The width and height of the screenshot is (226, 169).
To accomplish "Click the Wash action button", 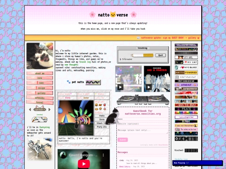I will click(101, 123).
